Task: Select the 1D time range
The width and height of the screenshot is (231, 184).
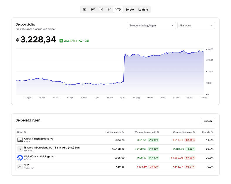Action: click(84, 9)
